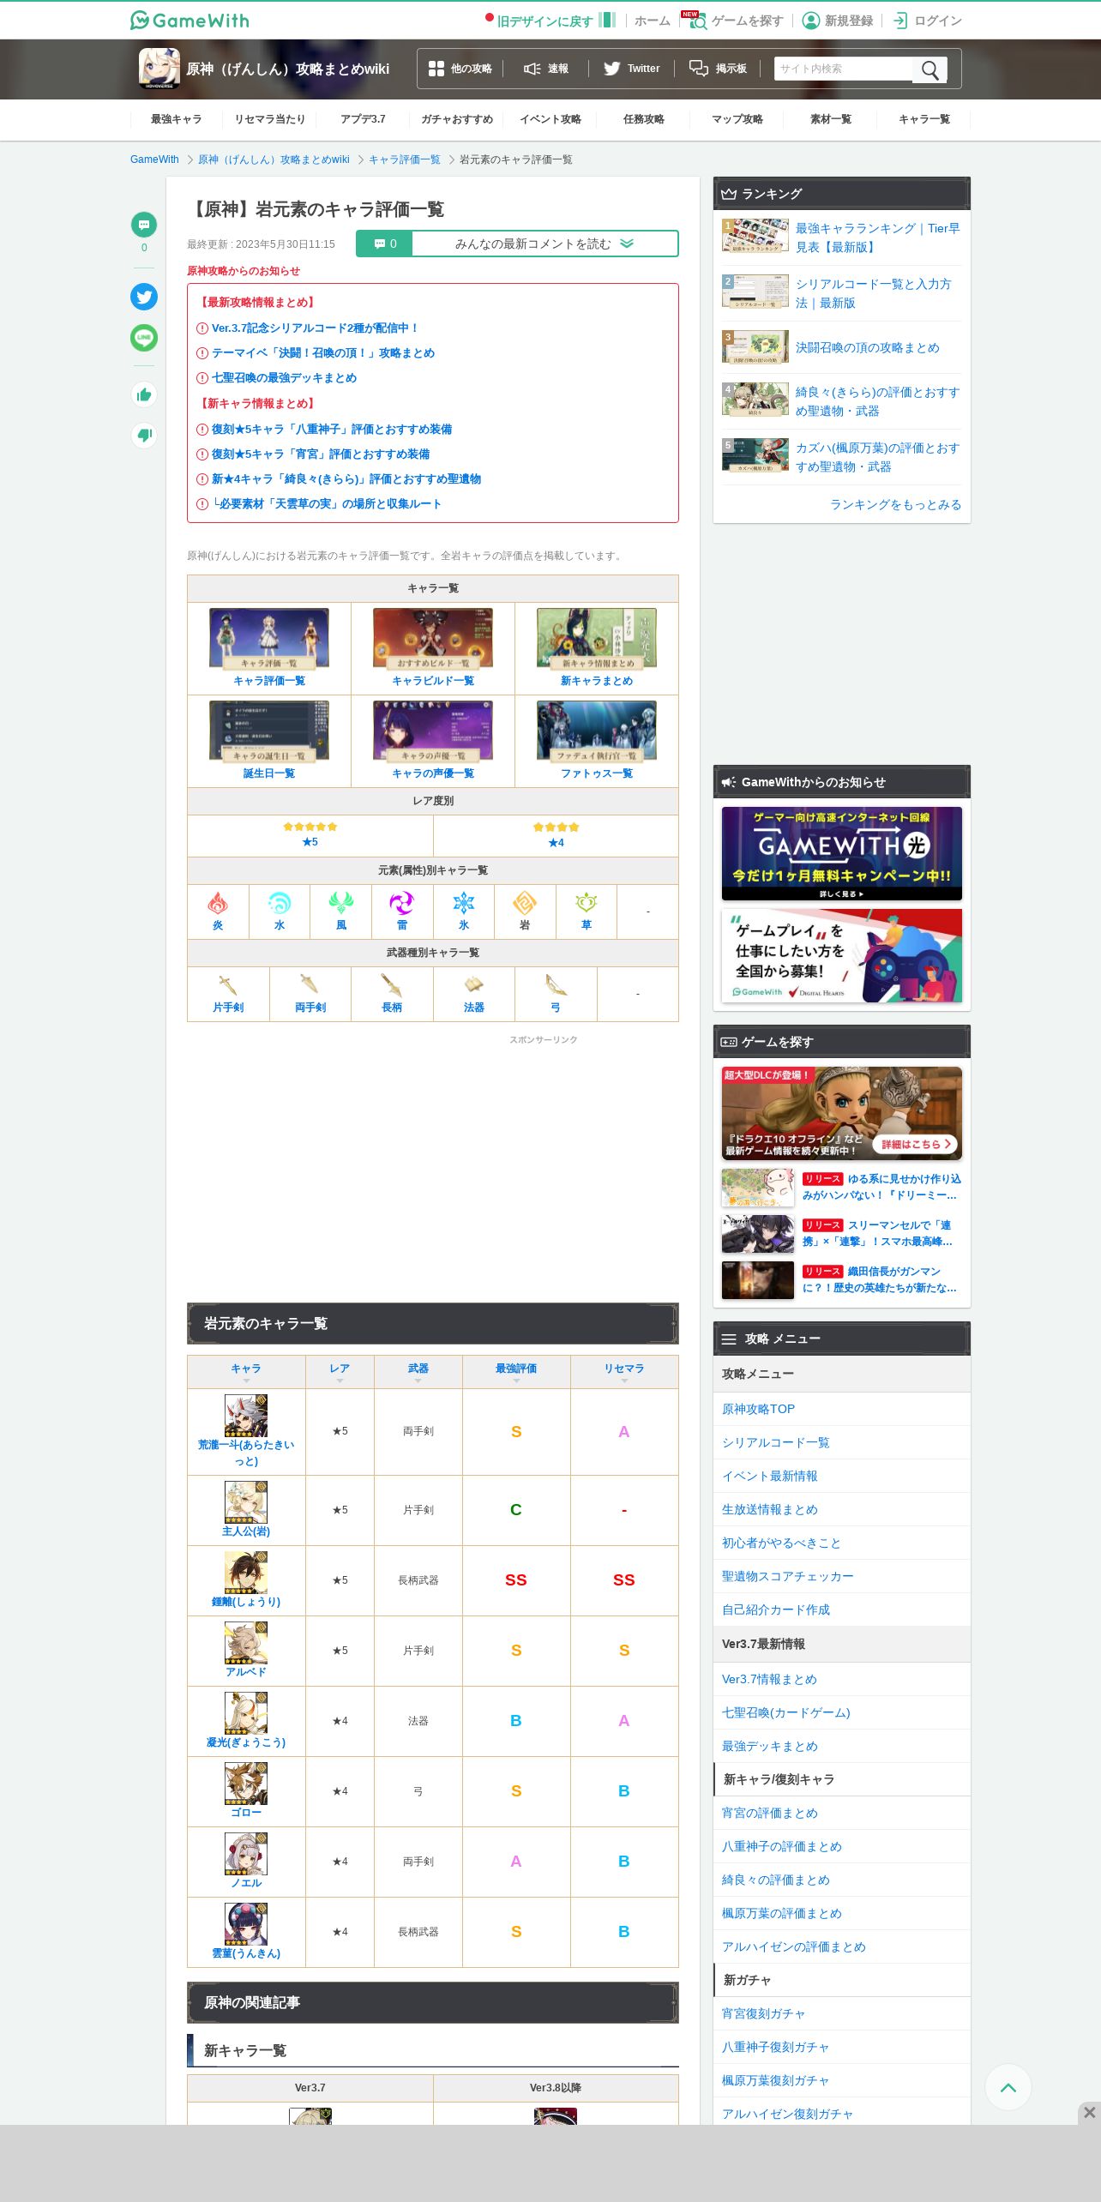
Task: Open ドラクエ10 オフライン banner
Action: pyautogui.click(x=842, y=1113)
